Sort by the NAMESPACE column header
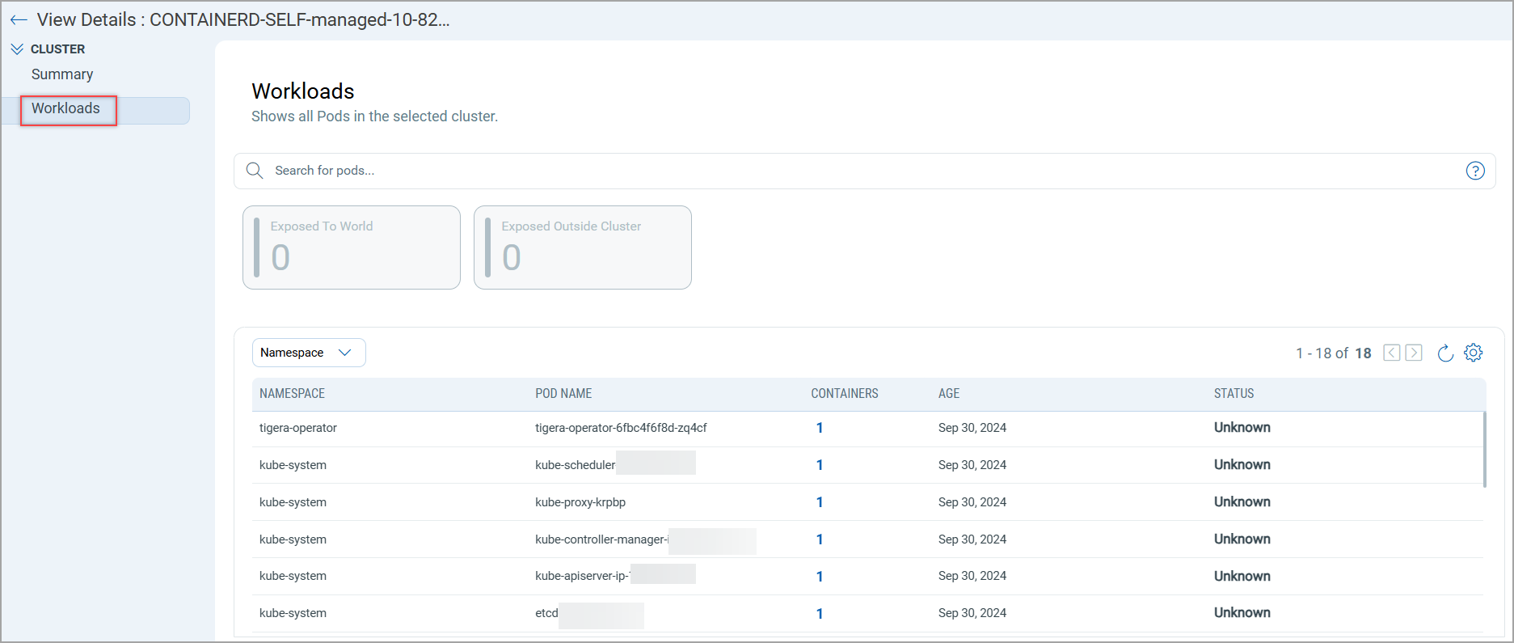 [292, 394]
